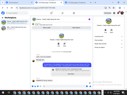Open View buyer profile link

[67, 52]
